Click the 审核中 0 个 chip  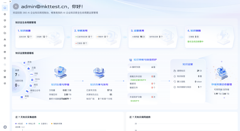click(102, 37)
